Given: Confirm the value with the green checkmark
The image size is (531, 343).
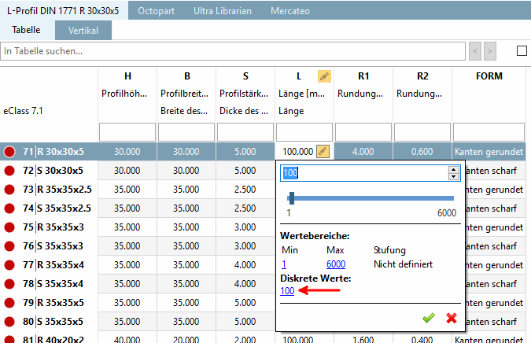Looking at the screenshot, I should click(x=429, y=318).
